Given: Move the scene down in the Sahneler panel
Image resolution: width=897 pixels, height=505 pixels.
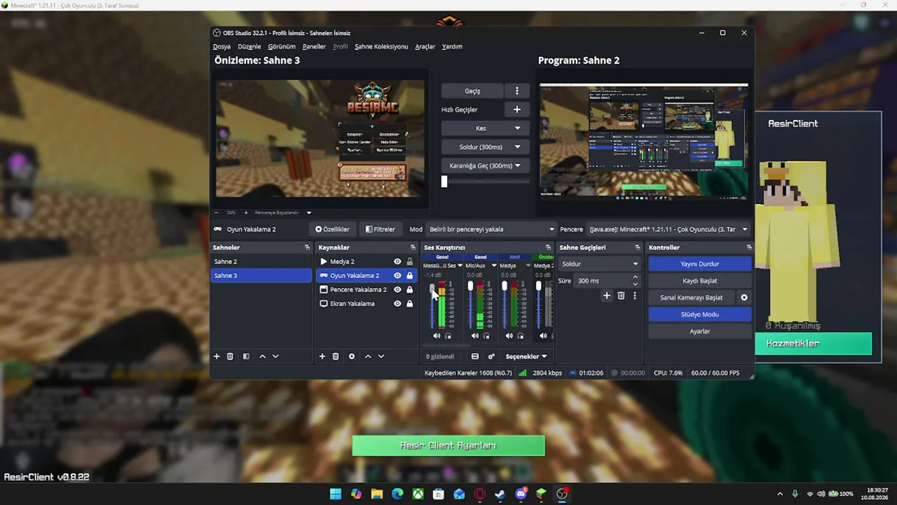Looking at the screenshot, I should click(275, 356).
